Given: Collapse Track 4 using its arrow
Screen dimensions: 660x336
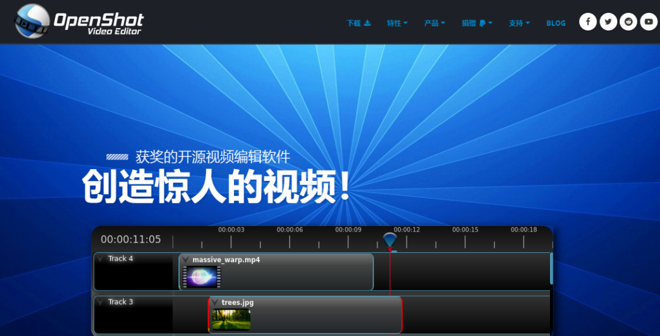Looking at the screenshot, I should [100, 259].
